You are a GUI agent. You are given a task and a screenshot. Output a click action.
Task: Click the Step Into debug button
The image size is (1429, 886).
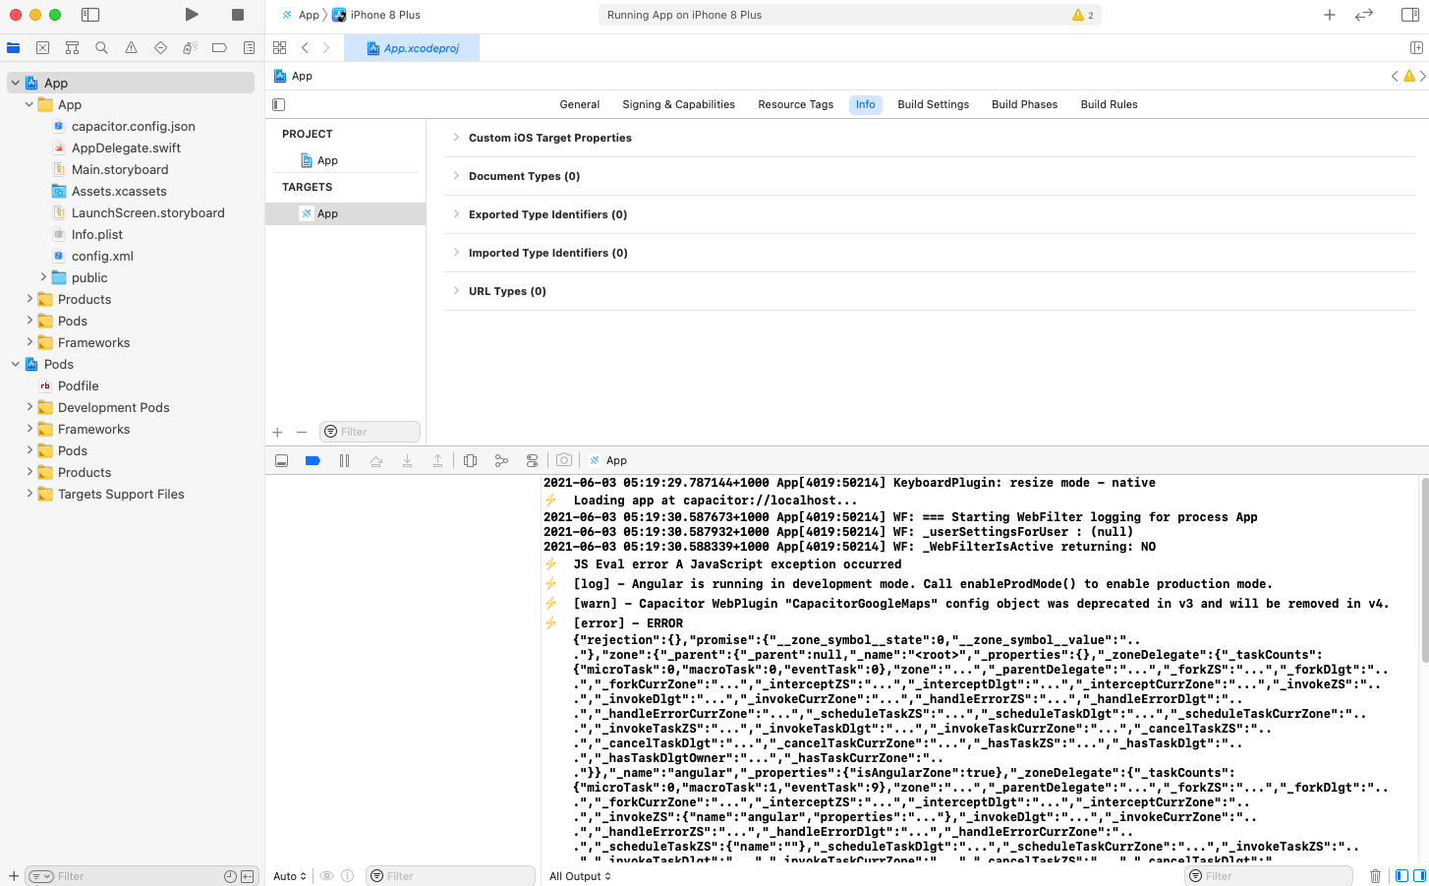(x=407, y=460)
